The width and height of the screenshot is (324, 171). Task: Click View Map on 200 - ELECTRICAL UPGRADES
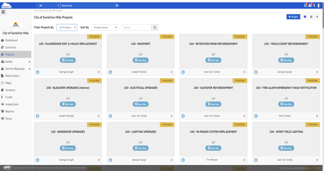[140, 104]
